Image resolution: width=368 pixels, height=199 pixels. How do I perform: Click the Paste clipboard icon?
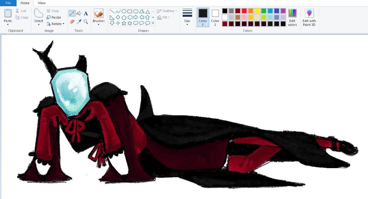8,13
